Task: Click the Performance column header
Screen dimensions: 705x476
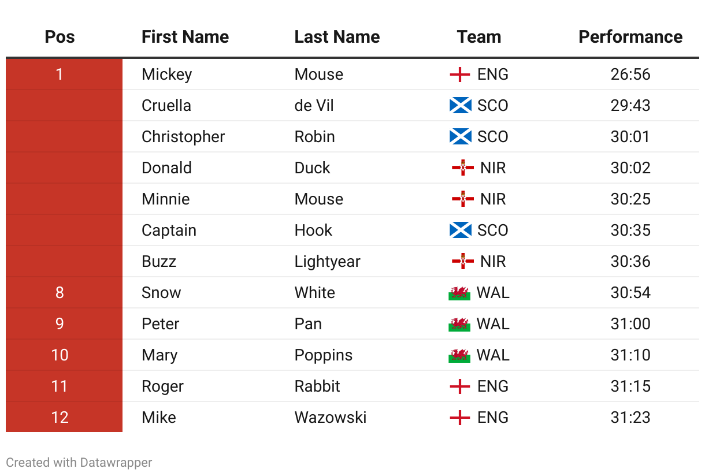Action: [630, 37]
